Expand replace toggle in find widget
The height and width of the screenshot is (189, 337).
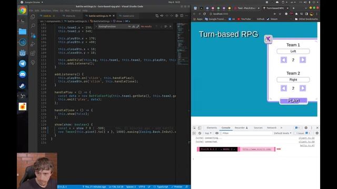(96, 26)
